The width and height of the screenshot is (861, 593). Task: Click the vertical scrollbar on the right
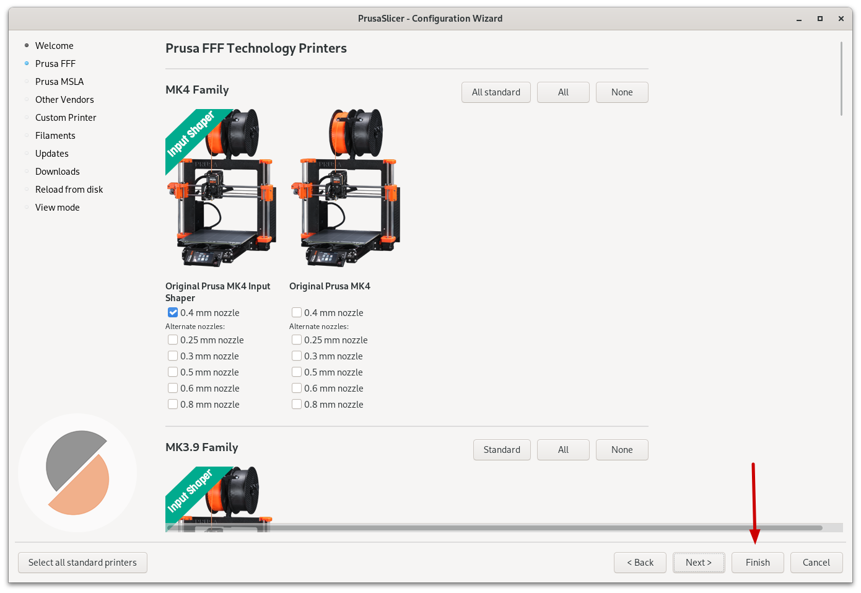841,79
